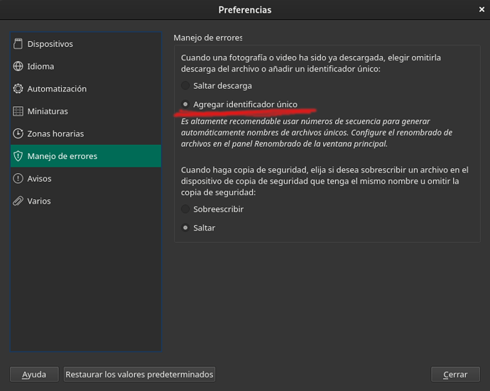
Task: Click the globe icon for Idioma
Action: pyautogui.click(x=18, y=67)
